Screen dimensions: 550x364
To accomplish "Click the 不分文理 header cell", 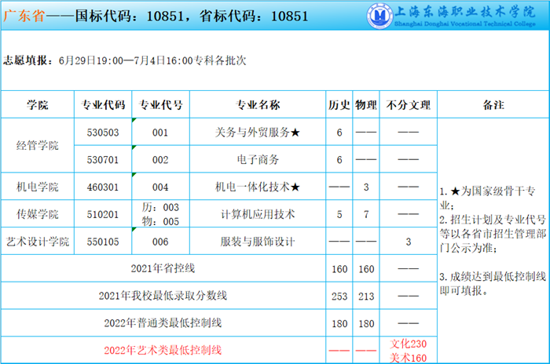I will 407,105.
